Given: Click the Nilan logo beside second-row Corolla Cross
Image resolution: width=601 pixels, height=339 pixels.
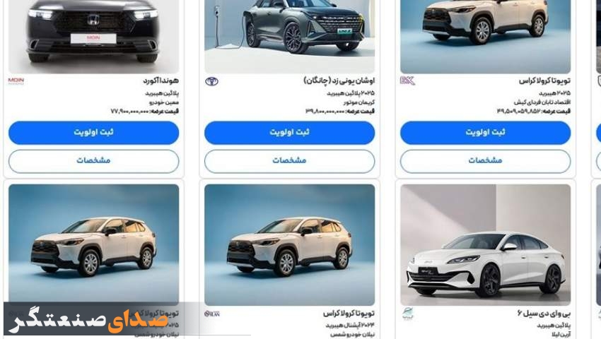Looking at the screenshot, I should [212, 314].
